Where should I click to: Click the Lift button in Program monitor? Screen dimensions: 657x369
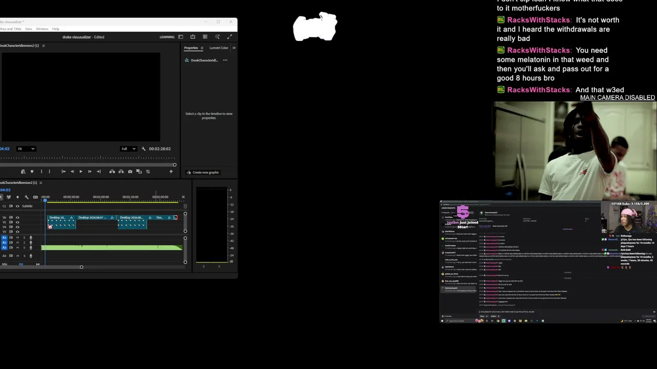tap(112, 172)
